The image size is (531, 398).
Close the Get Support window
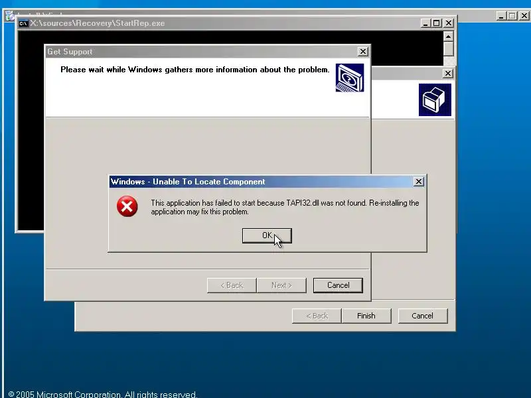[x=362, y=52]
